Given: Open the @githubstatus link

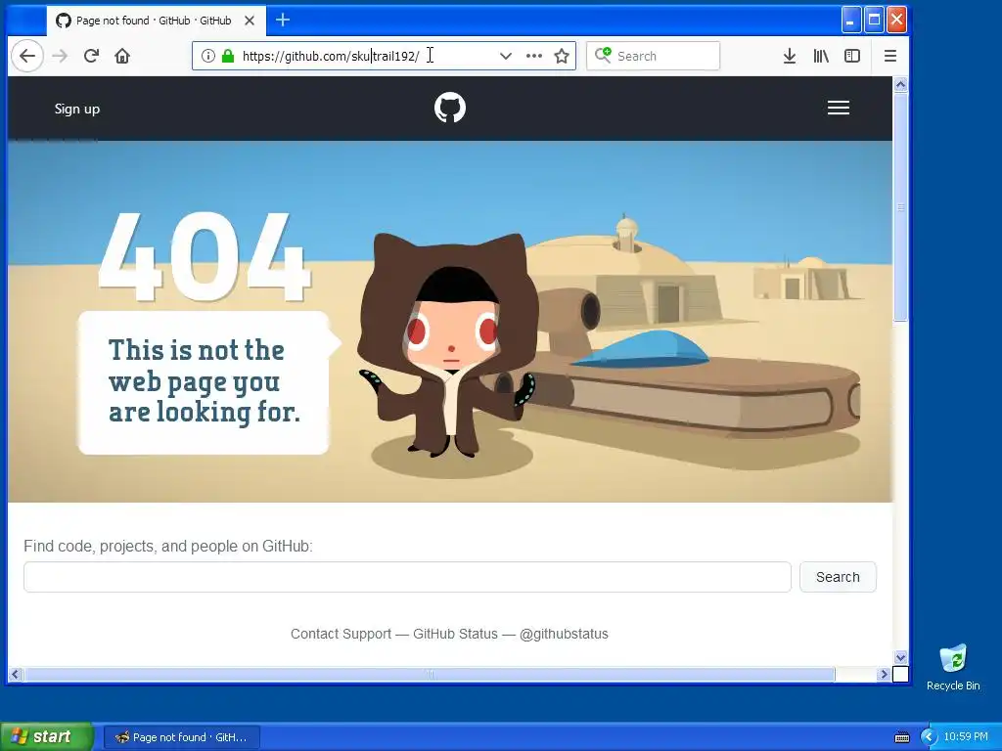Looking at the screenshot, I should click(564, 634).
